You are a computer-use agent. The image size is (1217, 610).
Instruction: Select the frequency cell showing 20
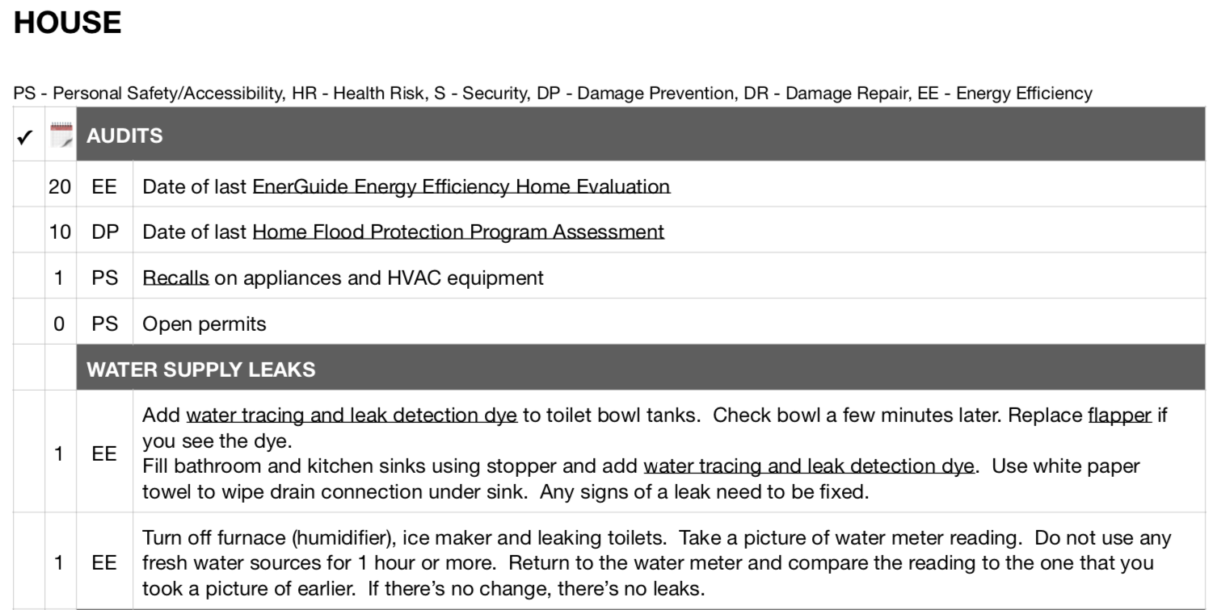[60, 186]
